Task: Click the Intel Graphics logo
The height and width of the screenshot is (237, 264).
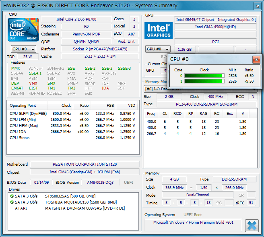Action: [159, 30]
